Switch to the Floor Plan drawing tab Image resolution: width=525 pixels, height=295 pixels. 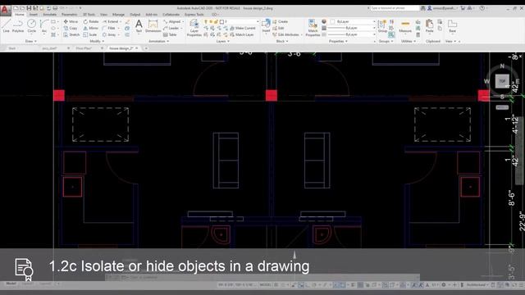84,48
